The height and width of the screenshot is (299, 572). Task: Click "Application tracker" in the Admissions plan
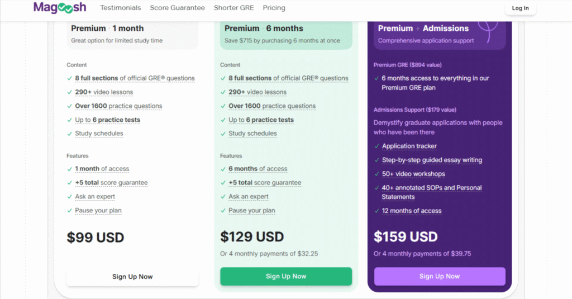[409, 146]
